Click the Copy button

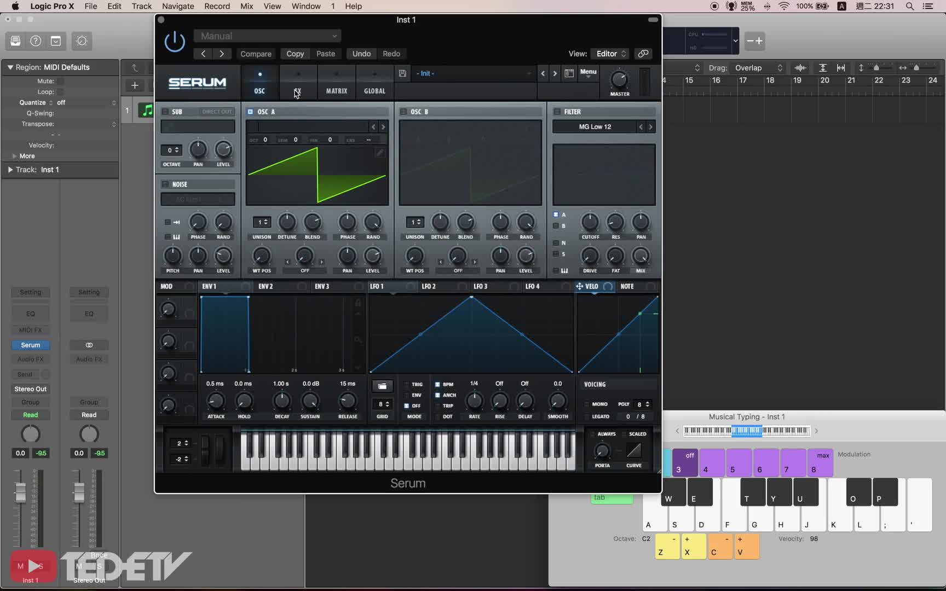(295, 54)
